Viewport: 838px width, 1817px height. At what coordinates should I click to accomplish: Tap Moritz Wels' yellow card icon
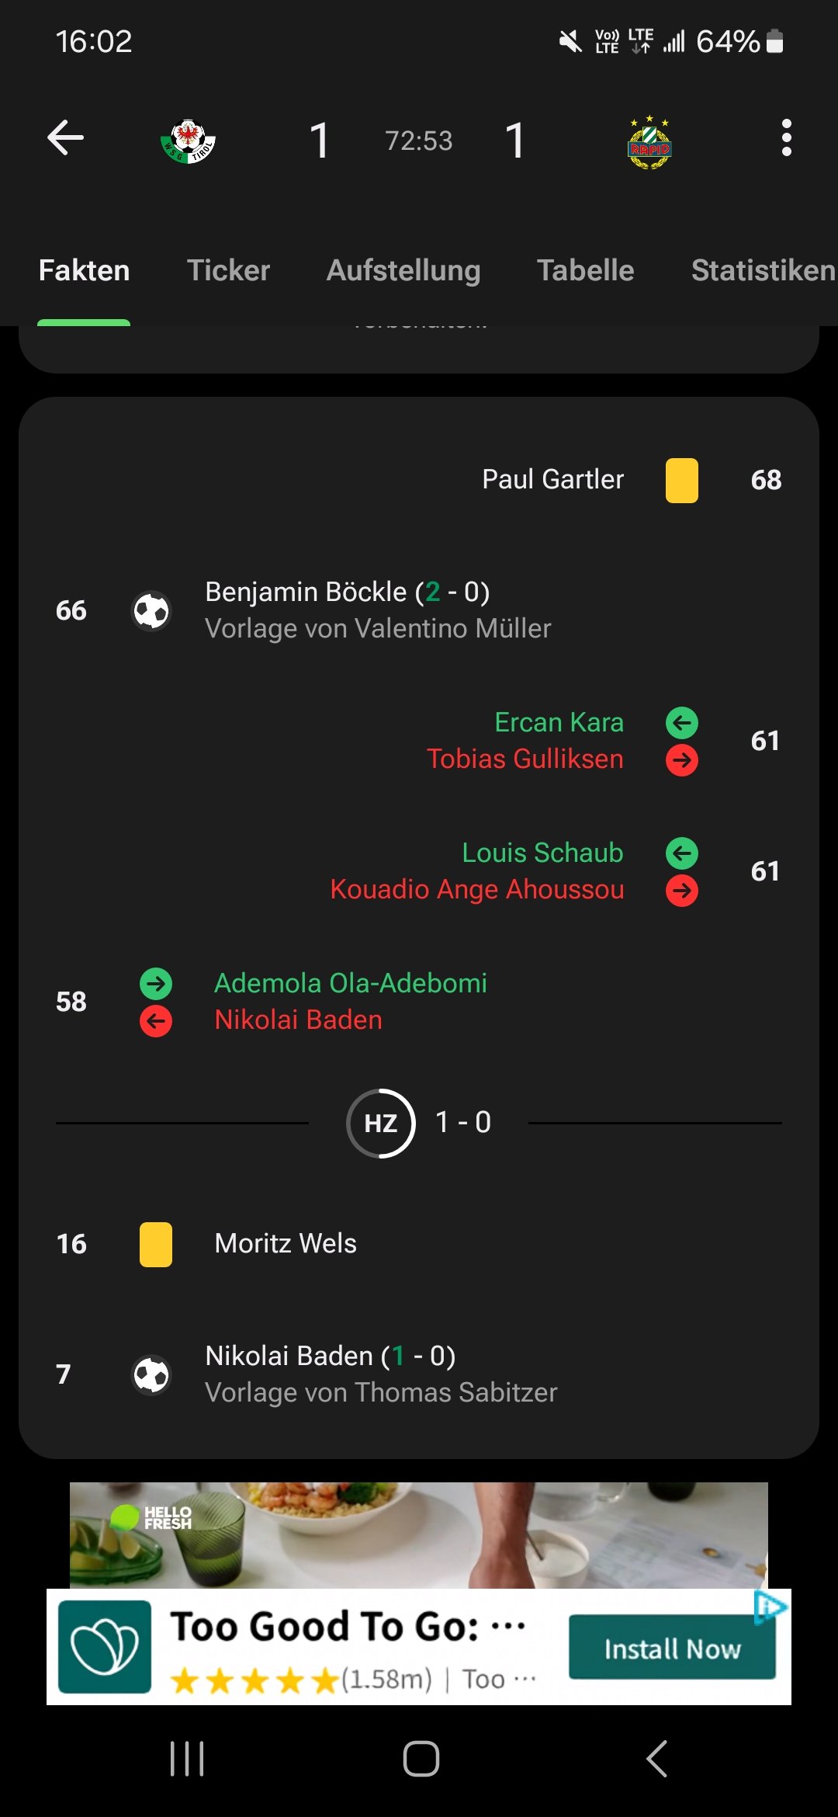pyautogui.click(x=155, y=1245)
